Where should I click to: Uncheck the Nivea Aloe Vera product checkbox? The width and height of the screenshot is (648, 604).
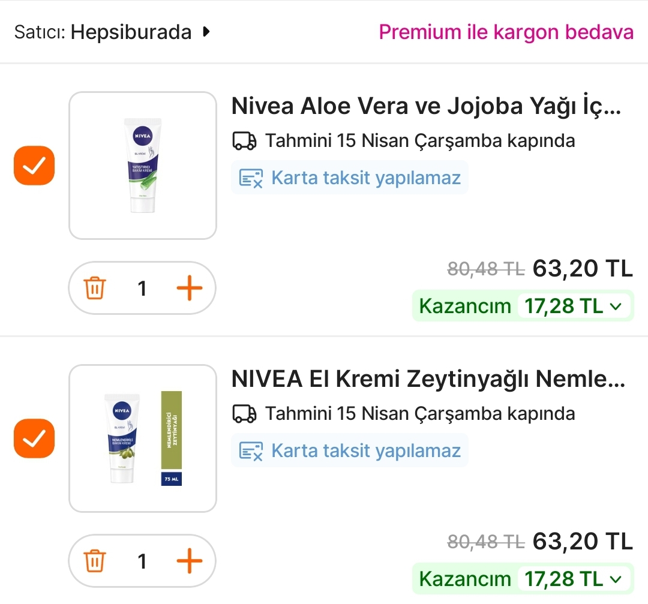[x=34, y=166]
